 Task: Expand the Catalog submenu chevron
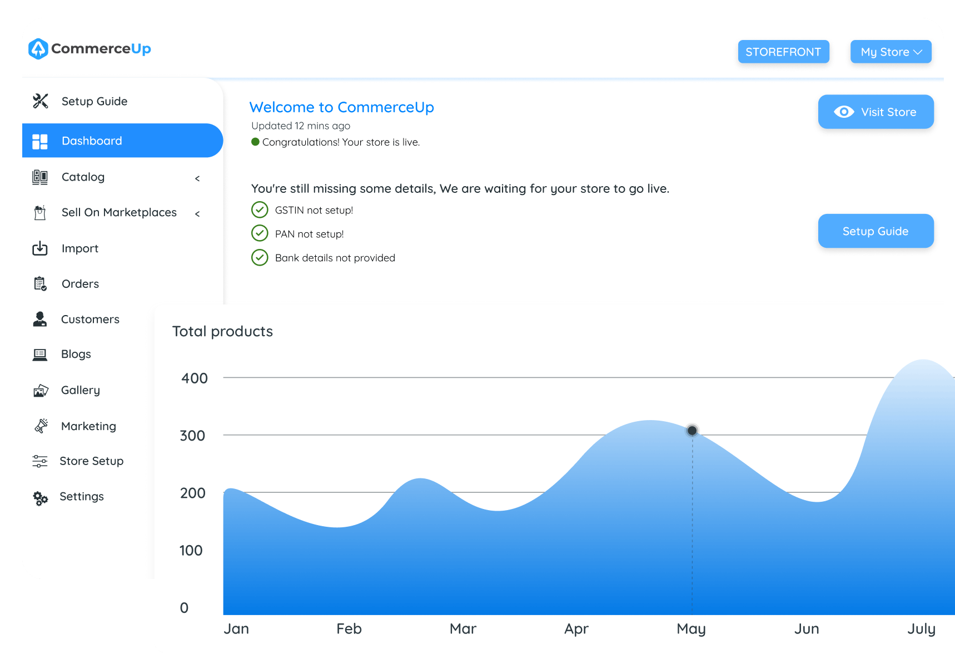coord(197,178)
